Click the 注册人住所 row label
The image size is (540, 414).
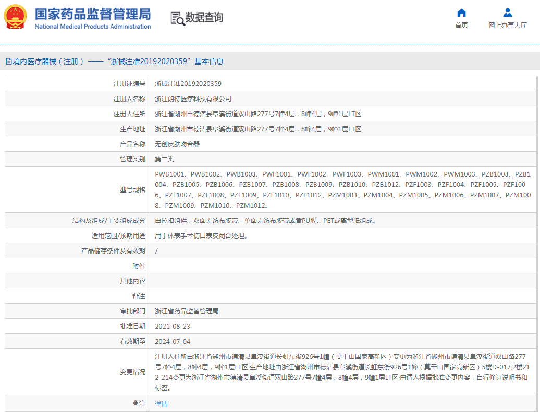[x=129, y=114]
